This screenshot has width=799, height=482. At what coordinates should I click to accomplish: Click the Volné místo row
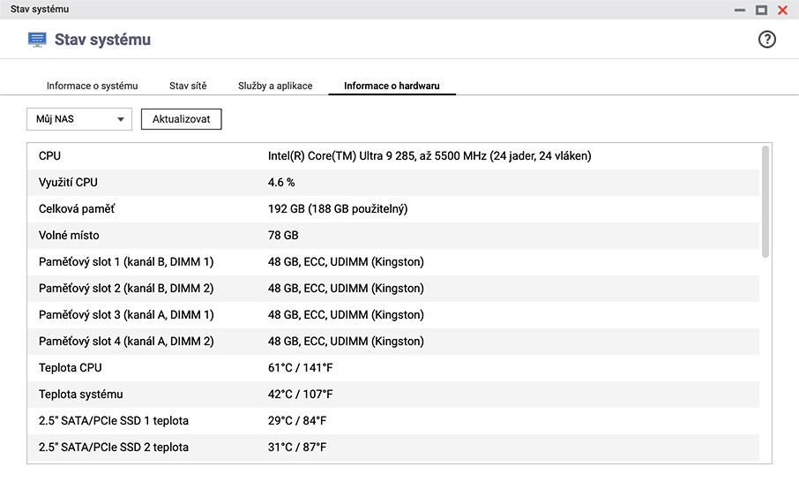(393, 236)
